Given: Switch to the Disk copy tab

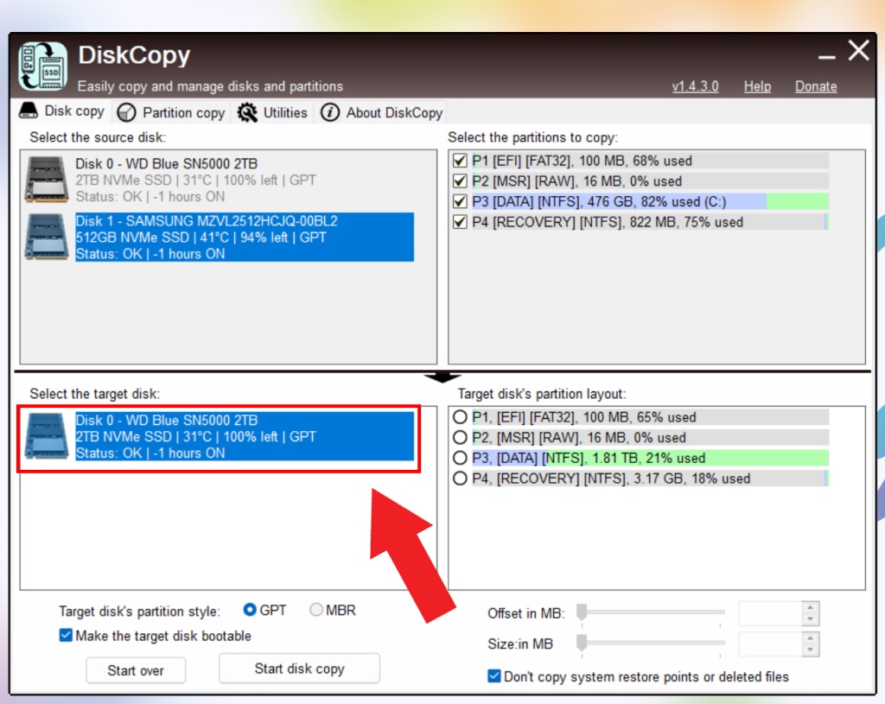Looking at the screenshot, I should [62, 111].
